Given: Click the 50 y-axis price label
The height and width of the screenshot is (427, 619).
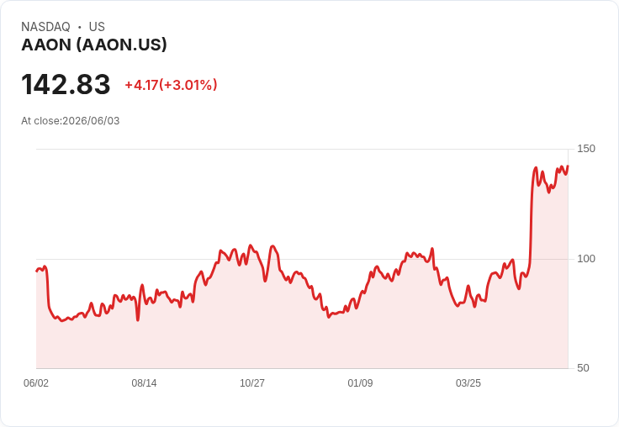Looking at the screenshot, I should 583,368.
